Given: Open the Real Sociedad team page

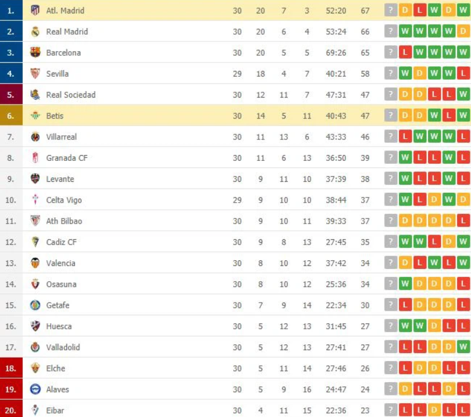Looking at the screenshot, I should tap(70, 95).
